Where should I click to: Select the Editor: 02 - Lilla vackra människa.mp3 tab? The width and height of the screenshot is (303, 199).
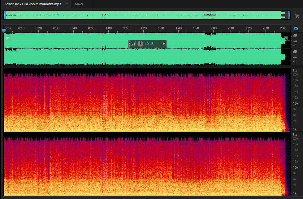pyautogui.click(x=33, y=4)
